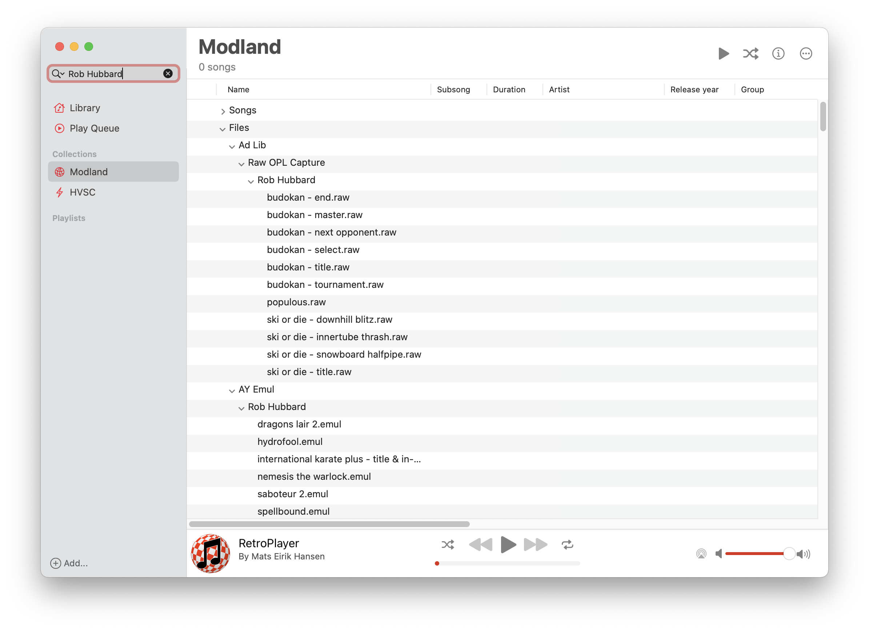Click the header Play button
Screen dimensions: 869x631
point(723,54)
